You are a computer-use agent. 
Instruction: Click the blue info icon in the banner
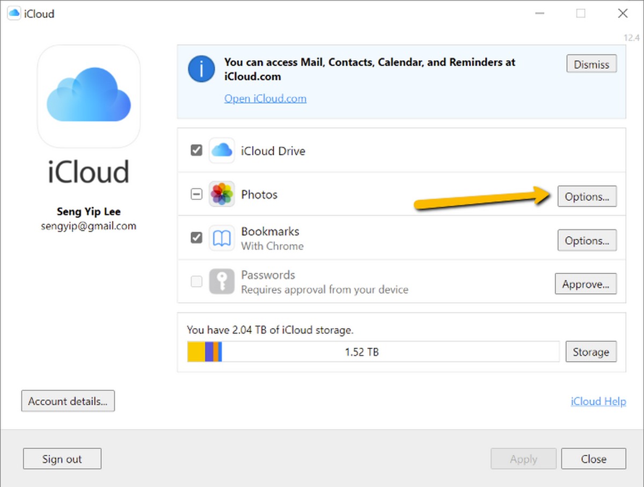click(x=201, y=69)
